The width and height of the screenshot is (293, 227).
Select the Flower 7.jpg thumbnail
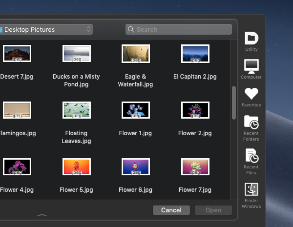[x=195, y=167]
